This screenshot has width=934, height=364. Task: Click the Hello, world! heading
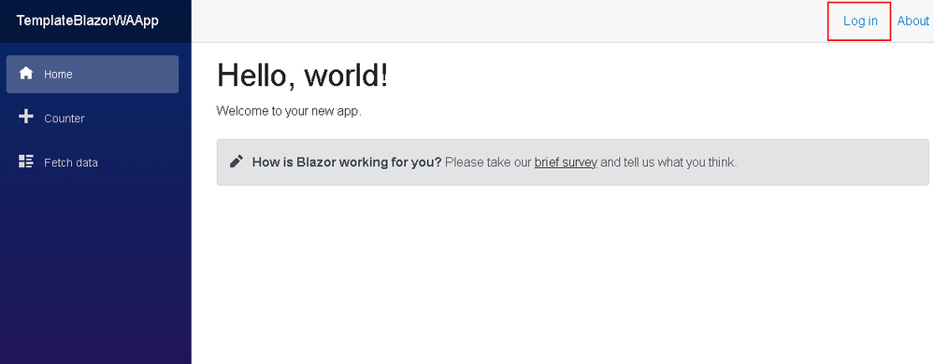[x=303, y=76]
